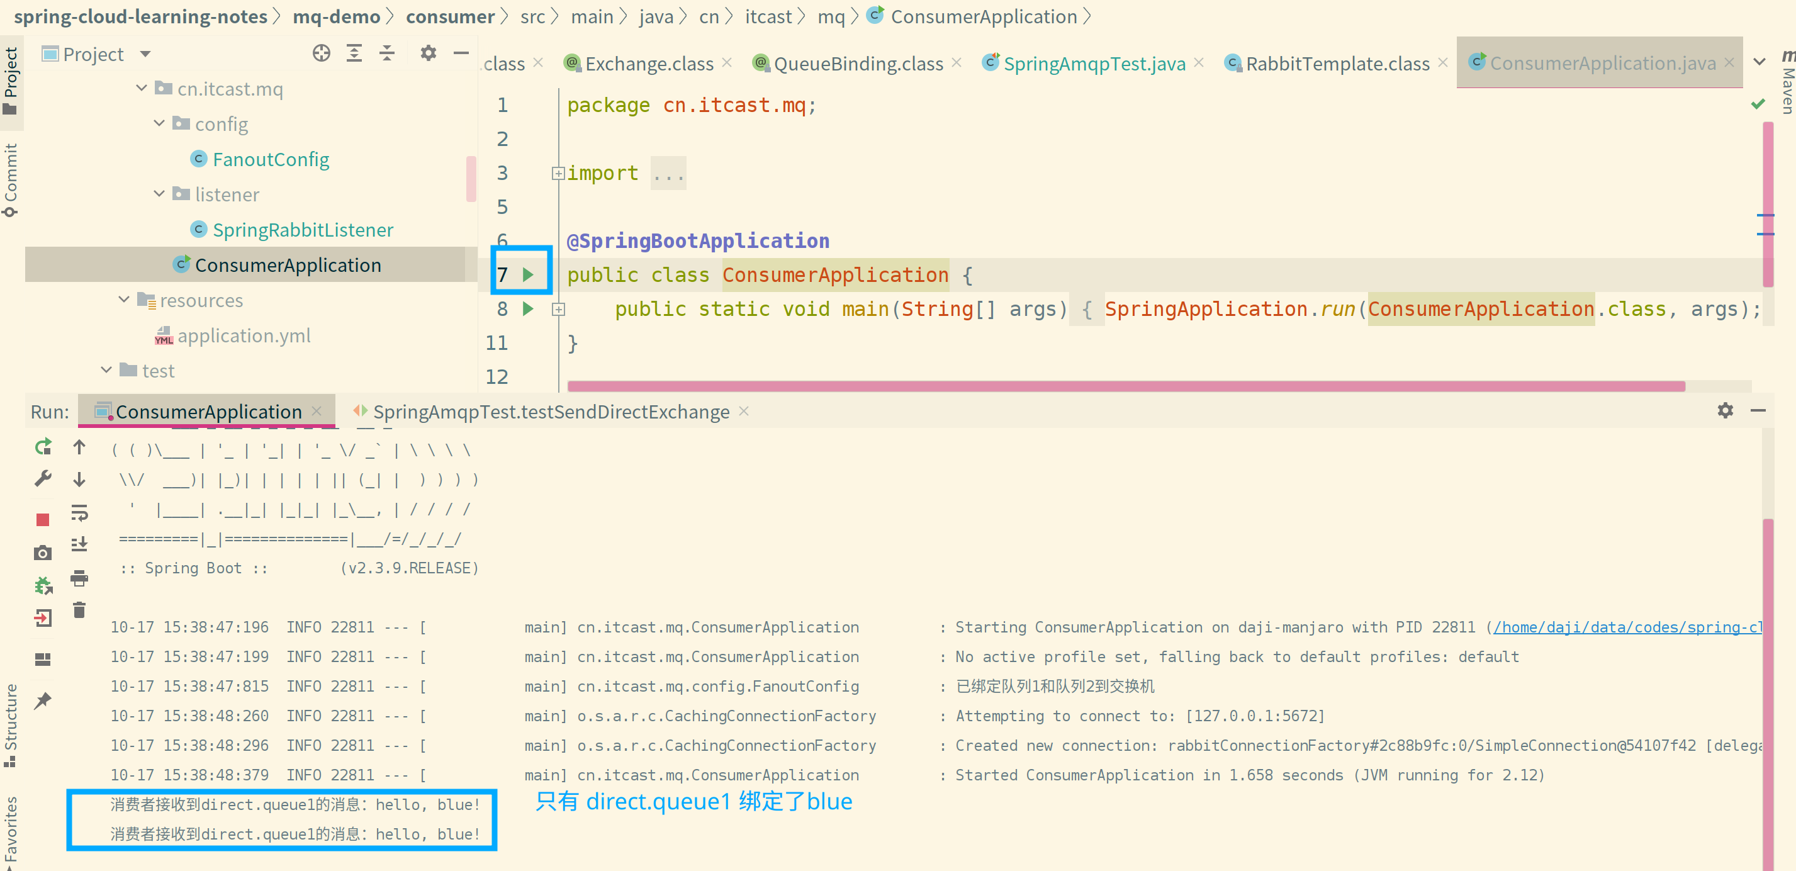Open Run panel settings gear
This screenshot has width=1796, height=871.
1725,411
